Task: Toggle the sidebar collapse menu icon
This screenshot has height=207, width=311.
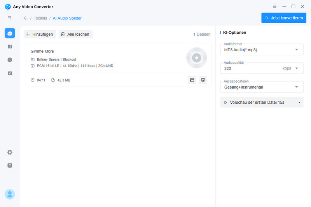Action: (x=9, y=18)
